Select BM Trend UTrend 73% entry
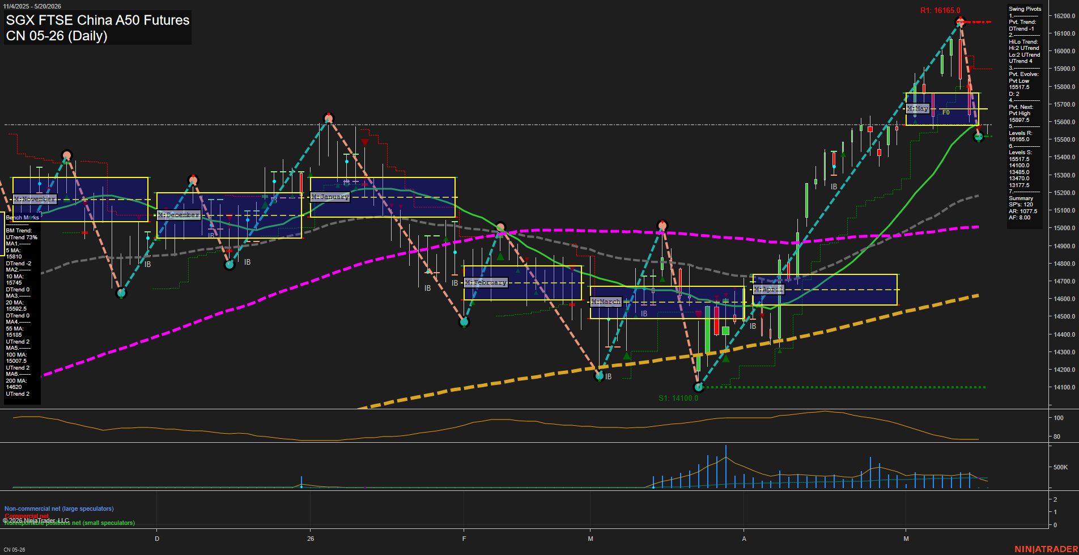The height and width of the screenshot is (555, 1079). coord(22,234)
